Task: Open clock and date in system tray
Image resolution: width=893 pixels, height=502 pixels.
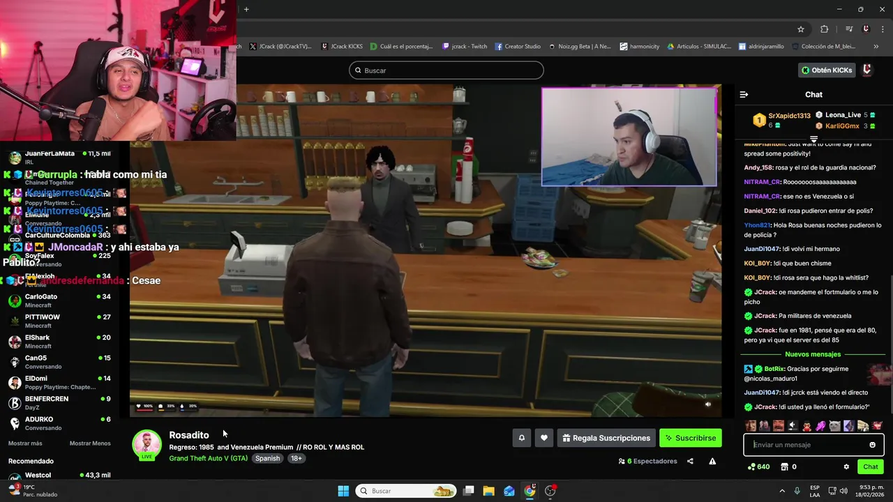Action: [x=871, y=491]
